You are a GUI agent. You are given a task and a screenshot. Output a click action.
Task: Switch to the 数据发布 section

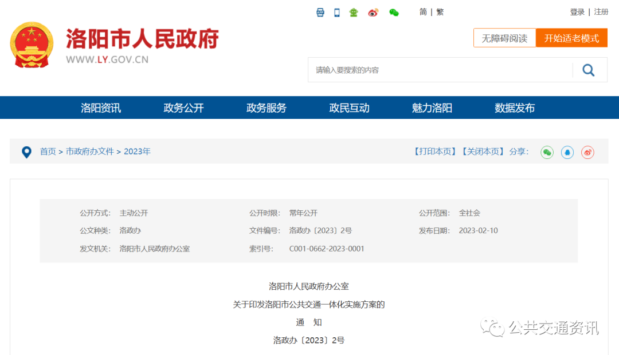coord(513,107)
